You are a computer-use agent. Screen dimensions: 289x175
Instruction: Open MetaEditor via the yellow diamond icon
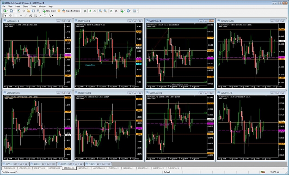59,11
